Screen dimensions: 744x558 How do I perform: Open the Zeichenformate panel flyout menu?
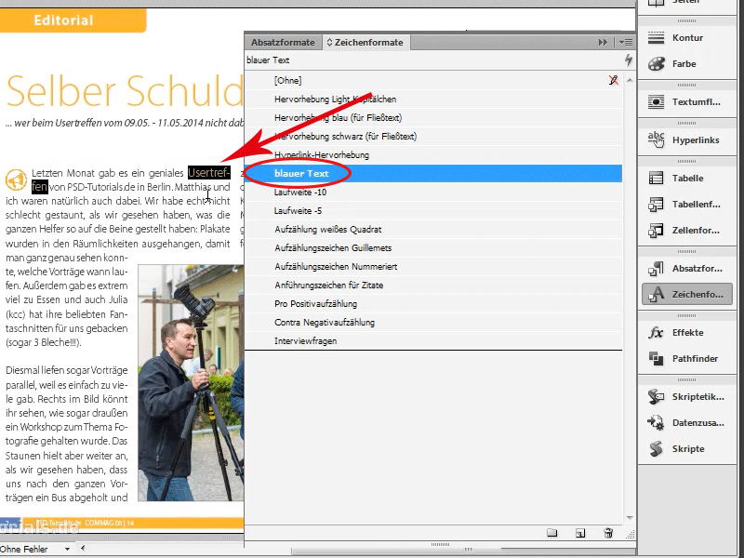pos(625,42)
